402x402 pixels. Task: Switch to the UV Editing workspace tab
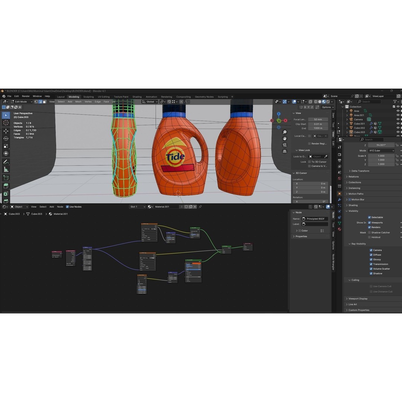(x=103, y=97)
